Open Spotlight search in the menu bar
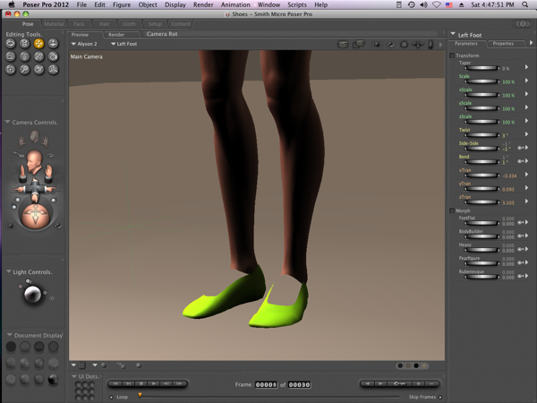Viewport: 537px width, 403px height. pyautogui.click(x=526, y=4)
